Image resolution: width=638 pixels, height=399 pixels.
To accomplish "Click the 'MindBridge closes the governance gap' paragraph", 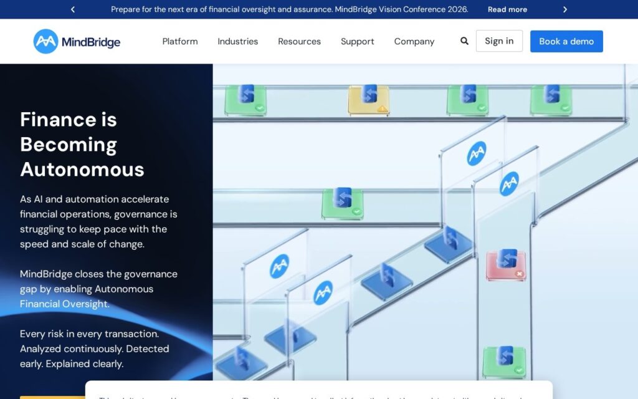I will [x=99, y=289].
